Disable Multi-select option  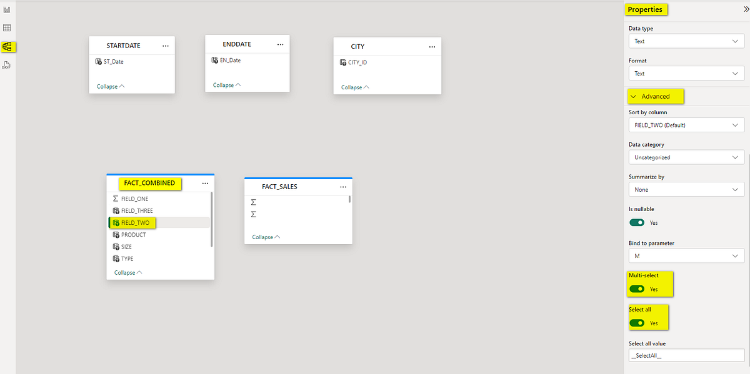[x=637, y=289]
